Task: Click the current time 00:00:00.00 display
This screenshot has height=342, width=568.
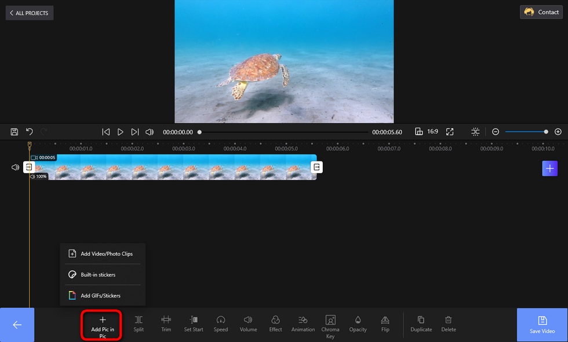Action: pos(178,133)
